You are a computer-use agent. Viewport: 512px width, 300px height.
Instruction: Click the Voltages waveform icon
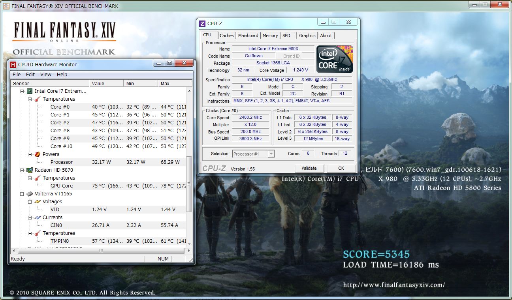(38, 202)
